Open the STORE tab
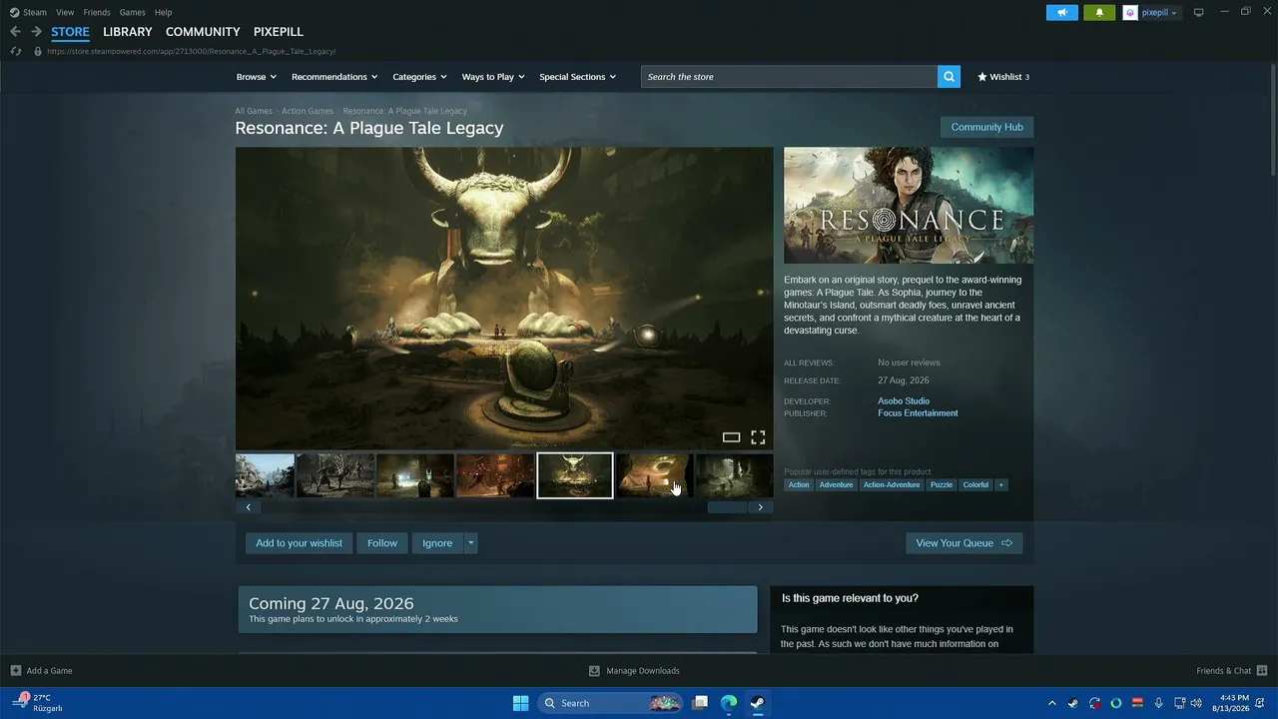The image size is (1278, 719). [70, 32]
